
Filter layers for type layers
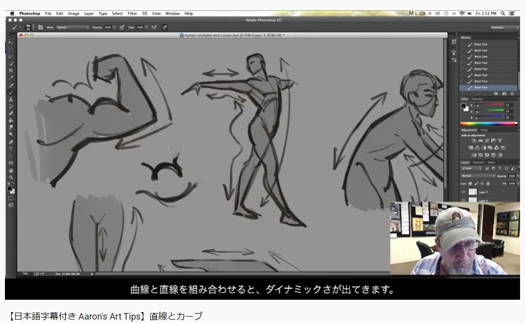[500, 169]
